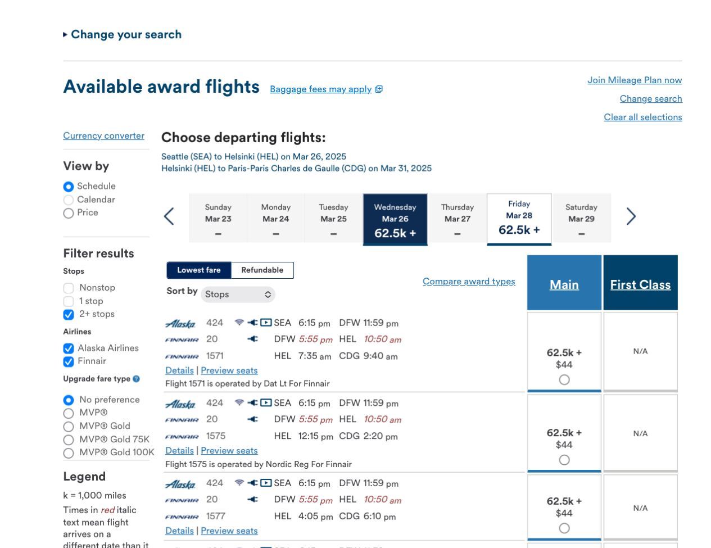Switch to the Refundable fare tab
Viewport: 711px width, 548px height.
click(x=262, y=270)
